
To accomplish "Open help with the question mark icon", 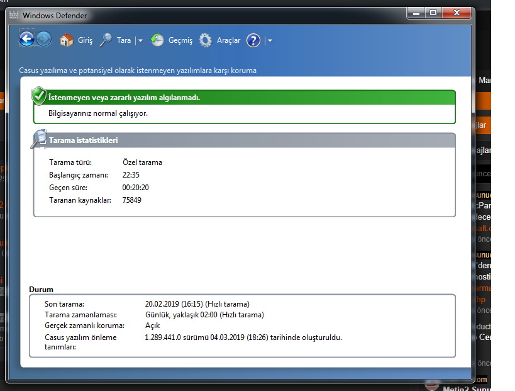I will click(253, 40).
